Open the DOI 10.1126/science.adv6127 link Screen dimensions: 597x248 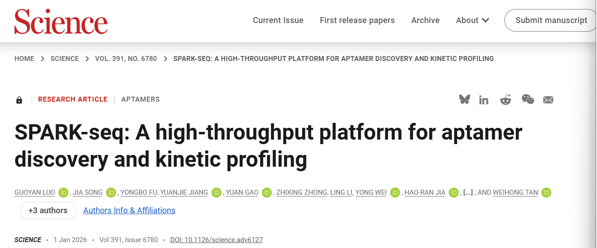(216, 240)
